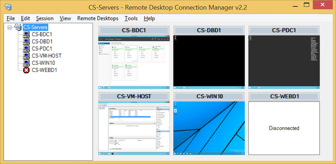Maximize the Remote Desktop Connection Manager window
The image size is (336, 164).
(306, 5)
